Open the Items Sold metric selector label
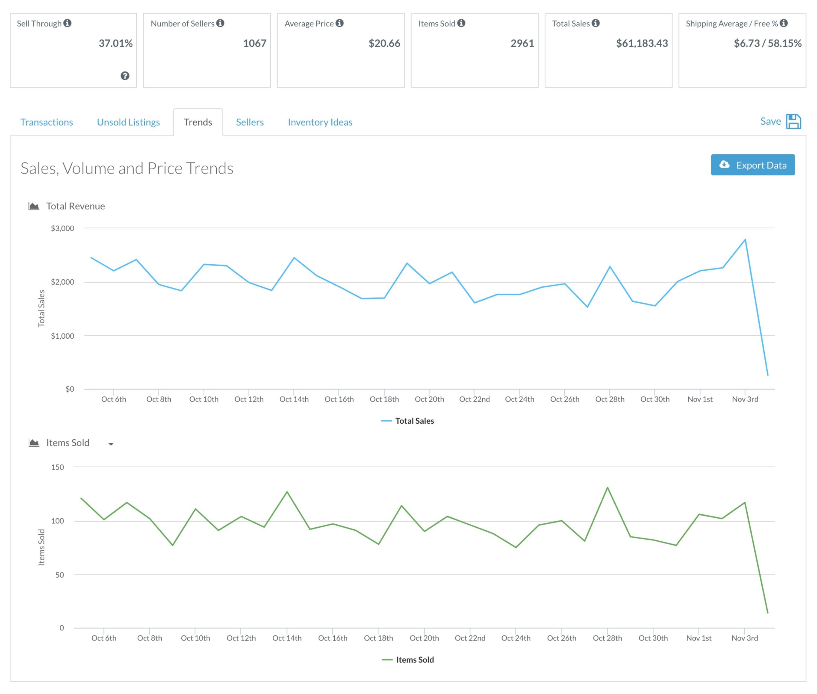This screenshot has width=817, height=694. 68,443
